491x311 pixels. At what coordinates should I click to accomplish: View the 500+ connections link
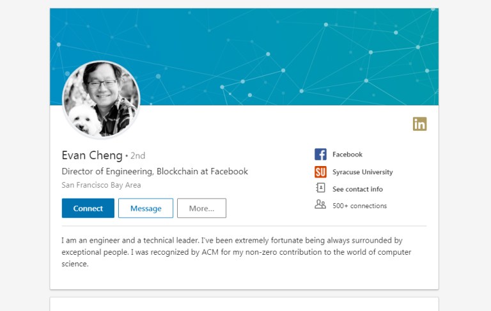pos(359,206)
